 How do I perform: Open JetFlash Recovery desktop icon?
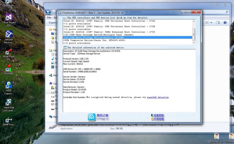point(9,37)
